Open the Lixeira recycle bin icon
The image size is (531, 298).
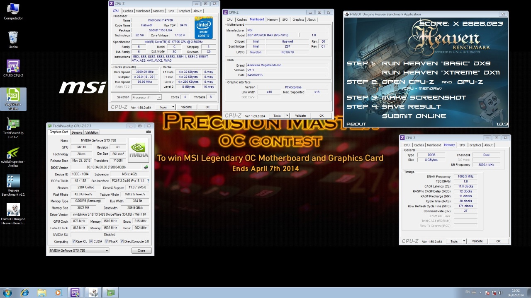coord(13,40)
